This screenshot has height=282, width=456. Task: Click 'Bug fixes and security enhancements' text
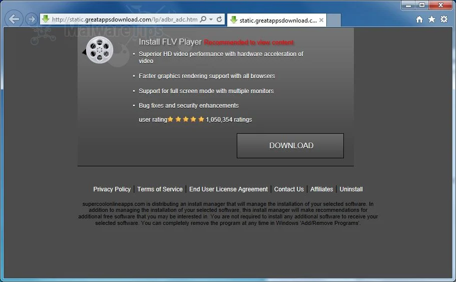189,106
